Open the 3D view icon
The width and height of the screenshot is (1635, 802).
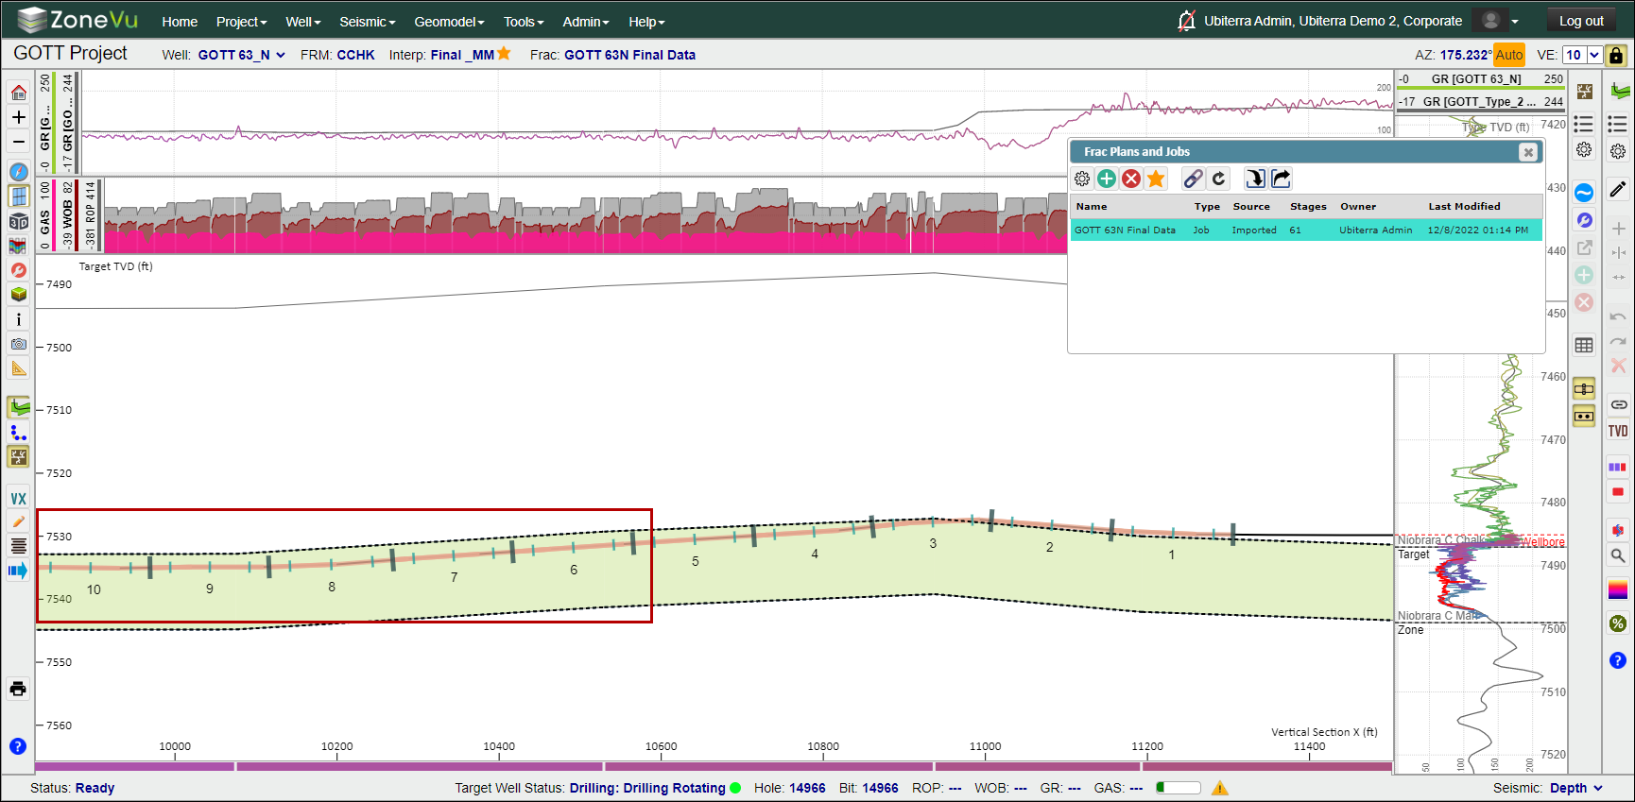18,221
